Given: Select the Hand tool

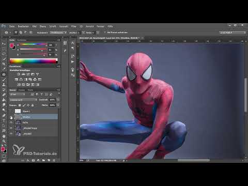Looking at the screenshot, I should click(x=4, y=136).
